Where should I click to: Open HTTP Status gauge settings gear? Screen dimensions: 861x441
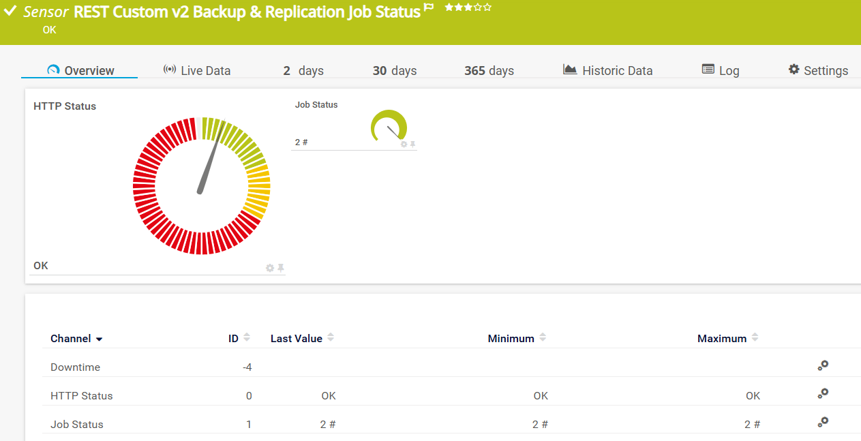(270, 268)
